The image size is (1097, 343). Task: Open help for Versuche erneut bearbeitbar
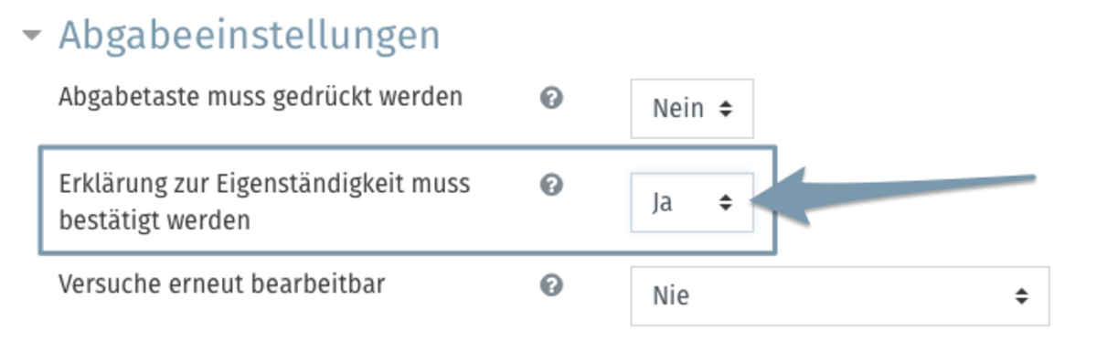[550, 285]
